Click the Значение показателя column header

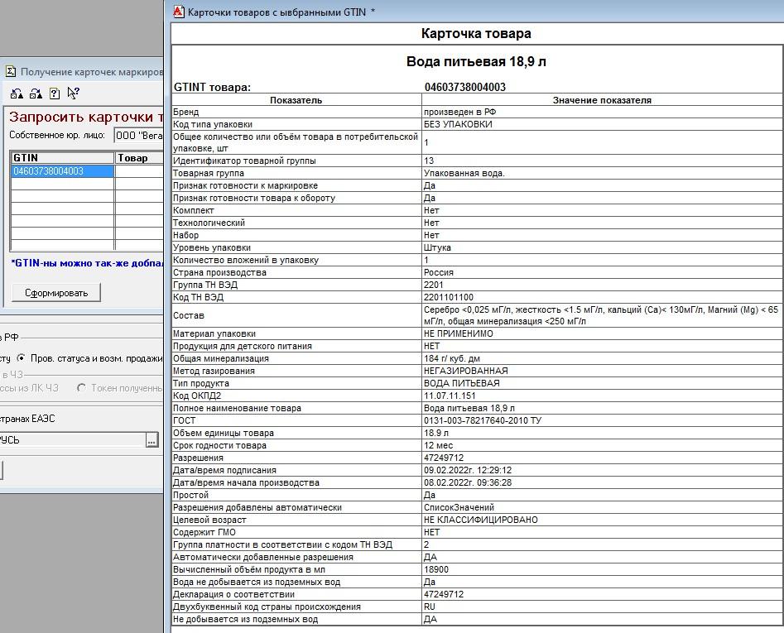pyautogui.click(x=602, y=100)
